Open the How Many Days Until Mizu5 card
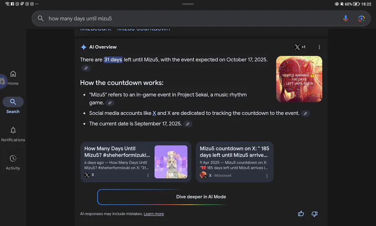This screenshot has width=376, height=226. 136,162
